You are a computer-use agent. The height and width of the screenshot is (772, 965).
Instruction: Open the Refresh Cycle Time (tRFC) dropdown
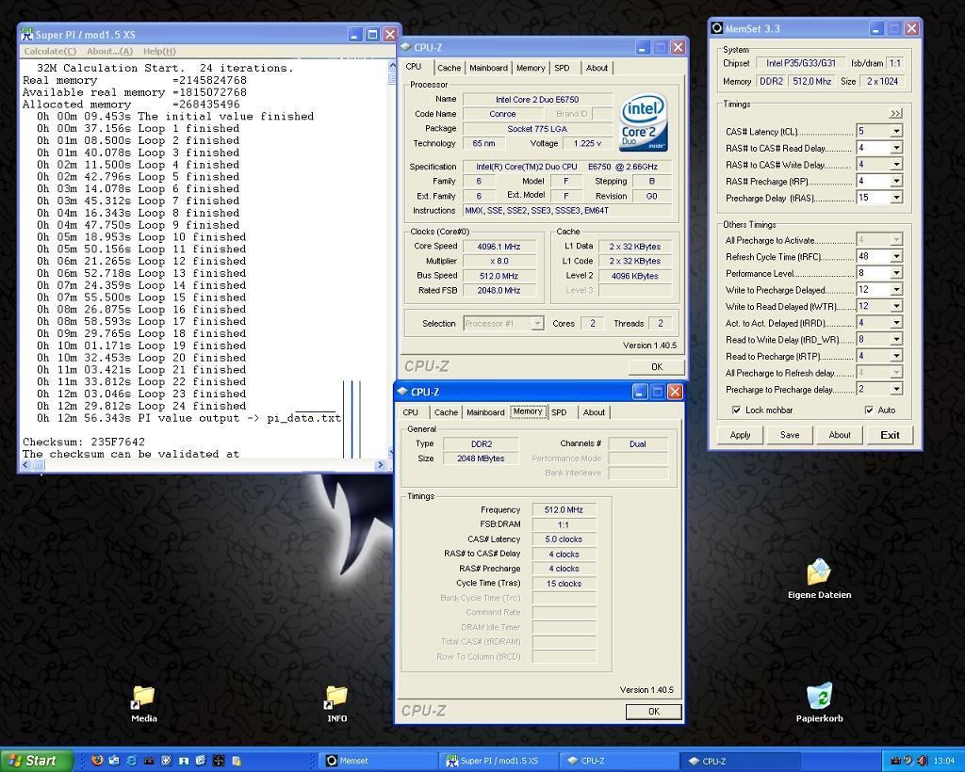897,256
